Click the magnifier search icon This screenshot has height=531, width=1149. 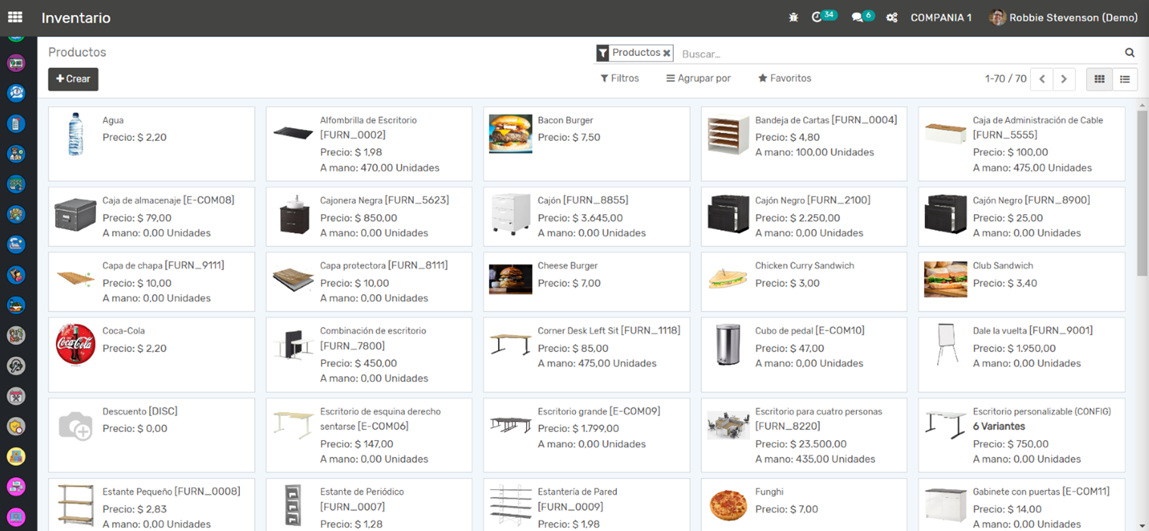pyautogui.click(x=1129, y=53)
